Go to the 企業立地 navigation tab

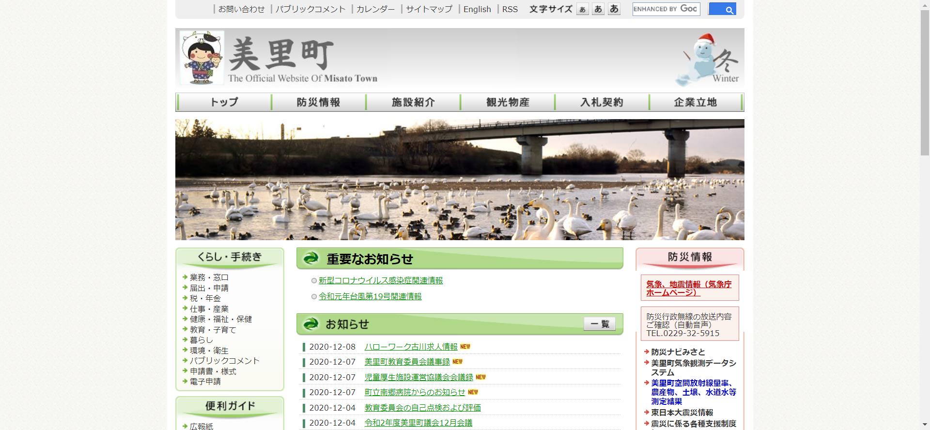click(695, 102)
